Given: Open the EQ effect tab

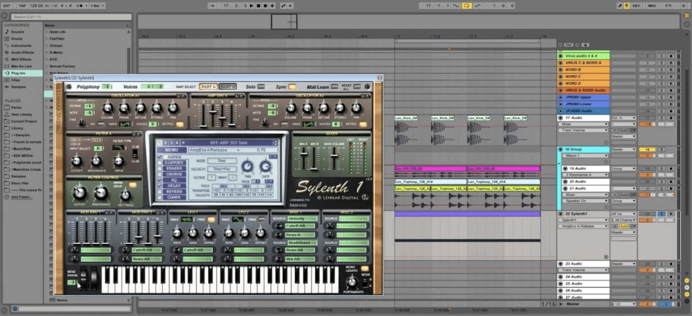Looking at the screenshot, I should 174,180.
